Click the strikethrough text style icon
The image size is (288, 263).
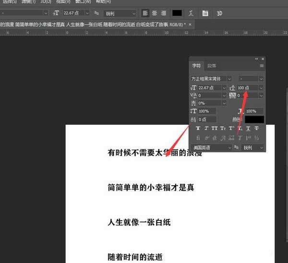coord(256,128)
